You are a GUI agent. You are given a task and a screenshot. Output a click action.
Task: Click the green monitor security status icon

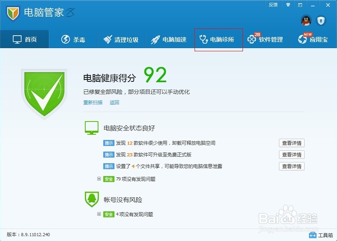coord(92,128)
